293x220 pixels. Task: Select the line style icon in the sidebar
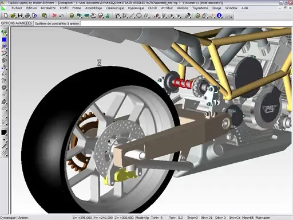coord(4,146)
